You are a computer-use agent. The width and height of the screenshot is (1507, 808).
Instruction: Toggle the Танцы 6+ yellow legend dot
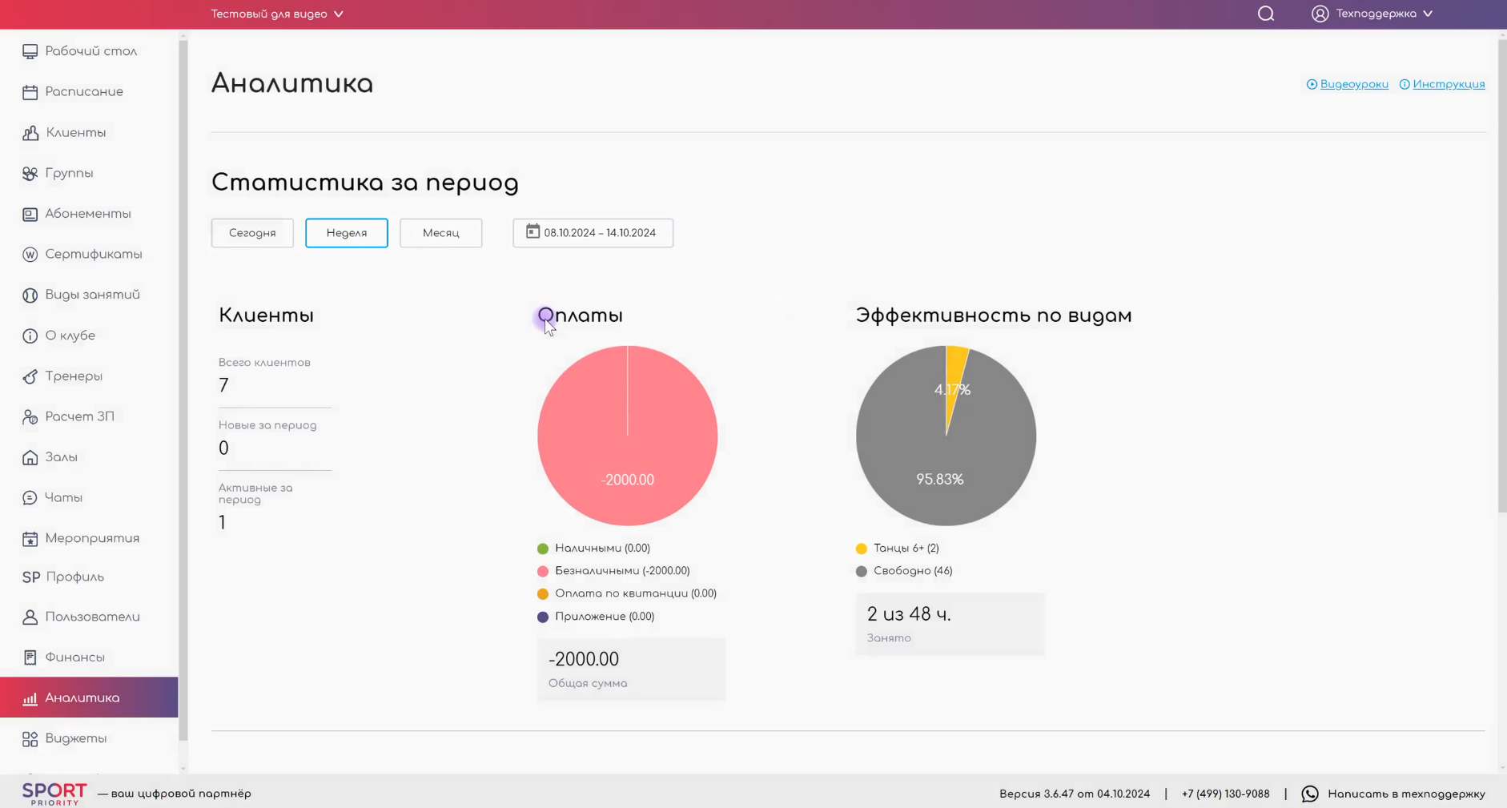click(862, 549)
